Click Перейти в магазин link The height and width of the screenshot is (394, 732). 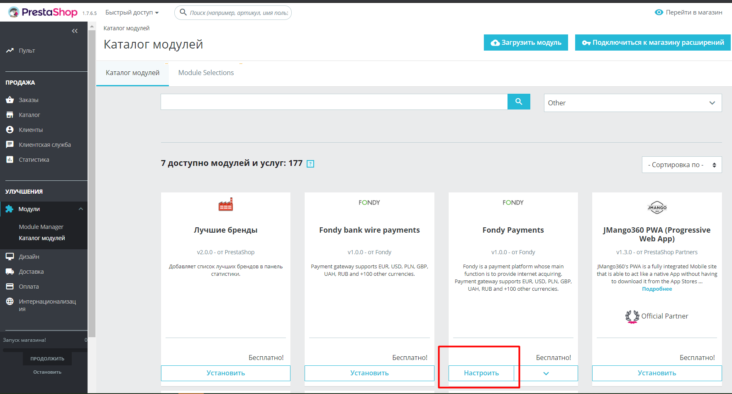point(688,12)
